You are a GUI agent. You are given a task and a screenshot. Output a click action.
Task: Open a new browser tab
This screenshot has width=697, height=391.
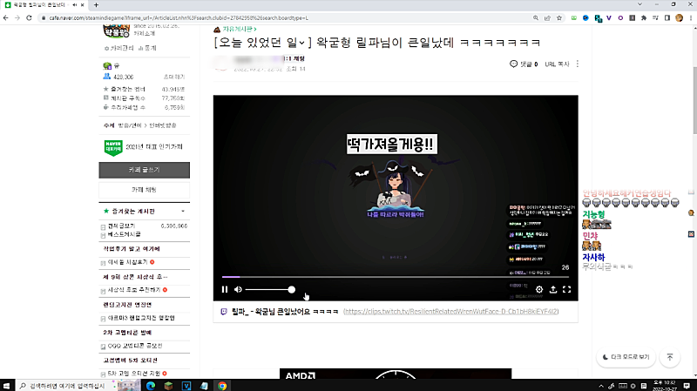point(96,5)
